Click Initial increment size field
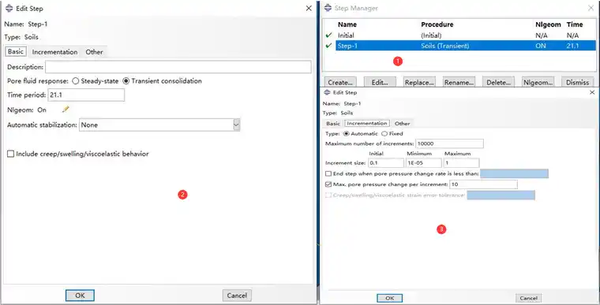The height and width of the screenshot is (305, 600). pyautogui.click(x=386, y=163)
